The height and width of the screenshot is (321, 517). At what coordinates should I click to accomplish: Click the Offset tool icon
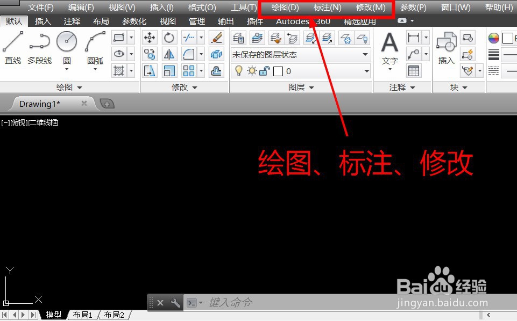tap(216, 71)
